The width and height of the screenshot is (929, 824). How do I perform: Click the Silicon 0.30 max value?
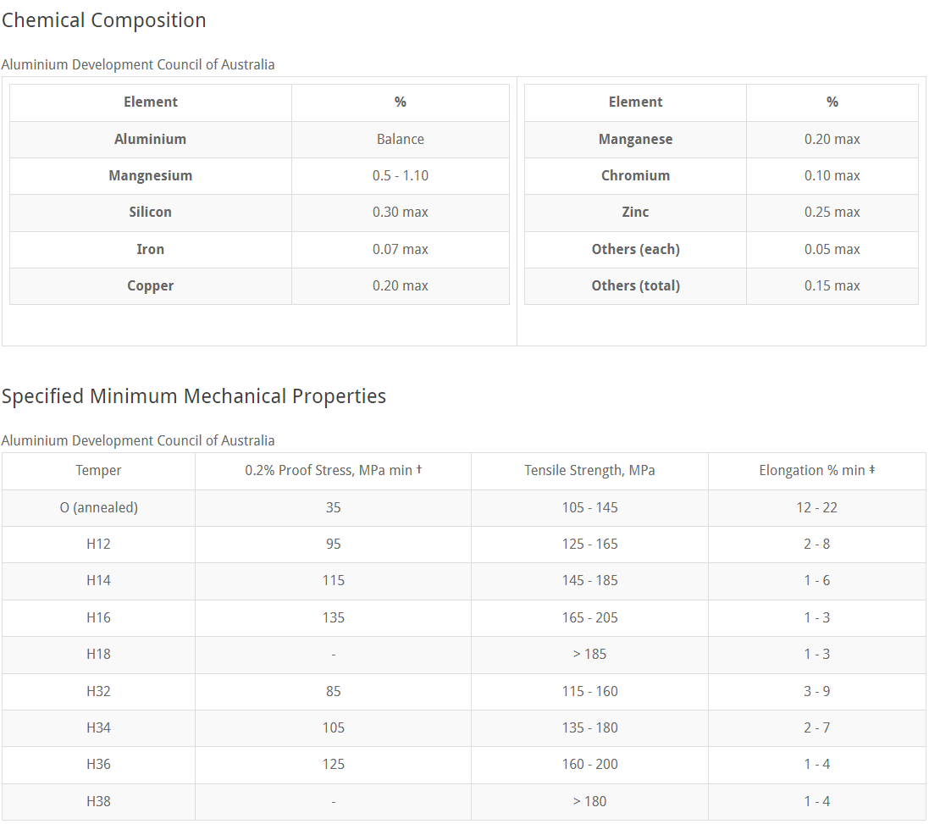(400, 212)
